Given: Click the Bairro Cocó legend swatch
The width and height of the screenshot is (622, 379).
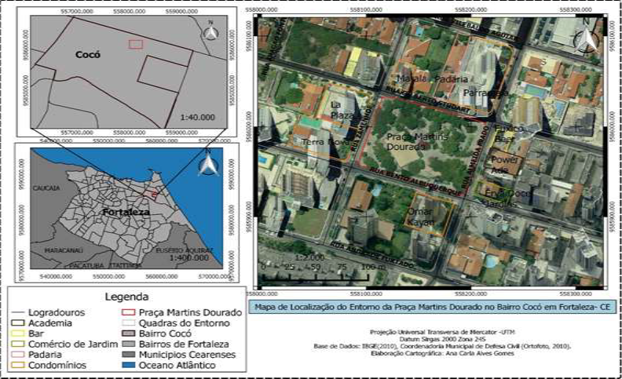Looking at the screenshot, I should pyautogui.click(x=126, y=333).
